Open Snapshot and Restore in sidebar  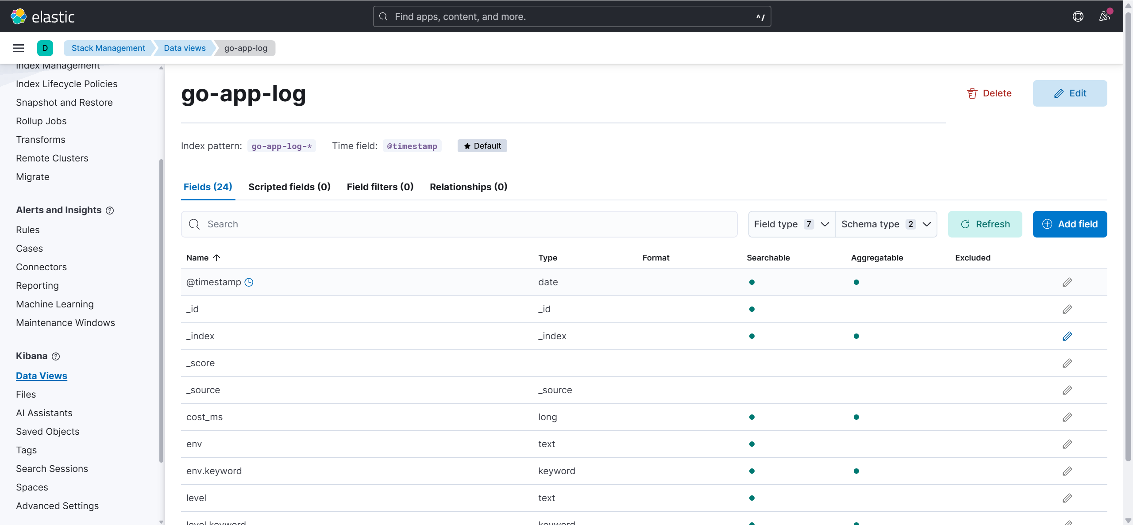tap(65, 103)
